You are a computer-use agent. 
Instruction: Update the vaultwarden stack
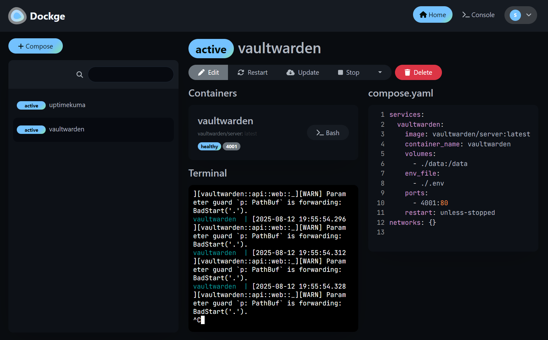[303, 72]
